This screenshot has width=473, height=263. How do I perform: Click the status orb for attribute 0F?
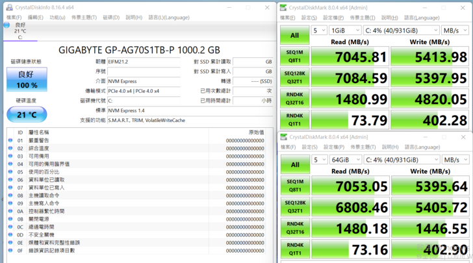coord(10,250)
